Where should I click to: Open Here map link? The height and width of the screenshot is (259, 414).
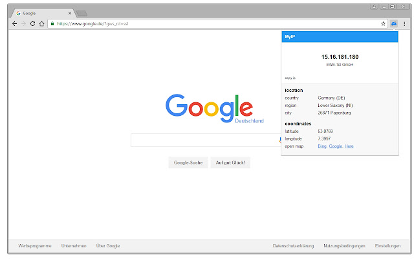coord(349,146)
